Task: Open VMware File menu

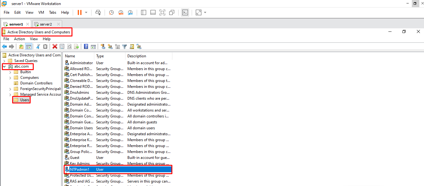Action: pyautogui.click(x=7, y=12)
